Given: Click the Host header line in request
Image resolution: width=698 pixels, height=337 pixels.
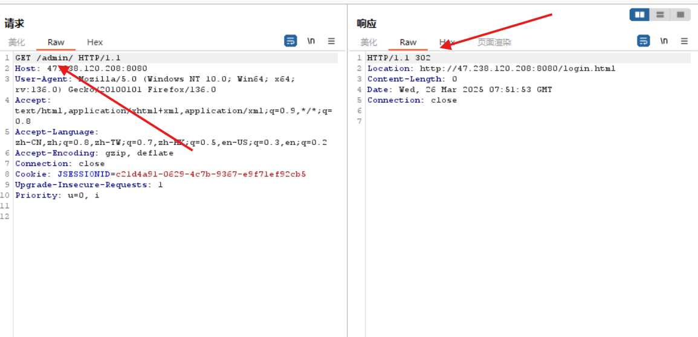Looking at the screenshot, I should click(x=81, y=68).
